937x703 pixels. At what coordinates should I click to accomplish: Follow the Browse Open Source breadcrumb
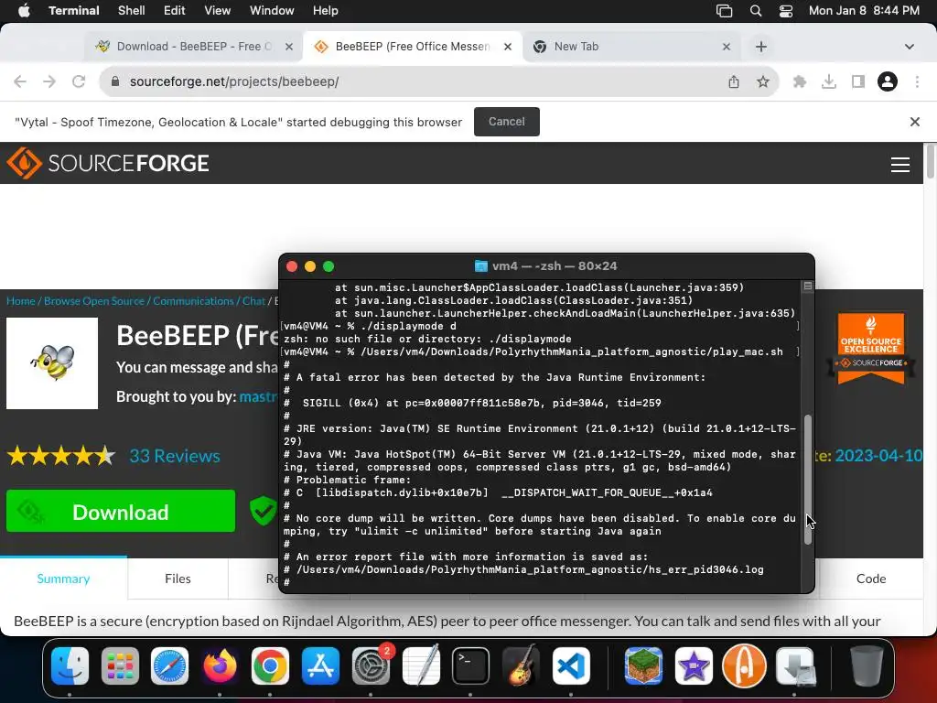[x=94, y=301]
